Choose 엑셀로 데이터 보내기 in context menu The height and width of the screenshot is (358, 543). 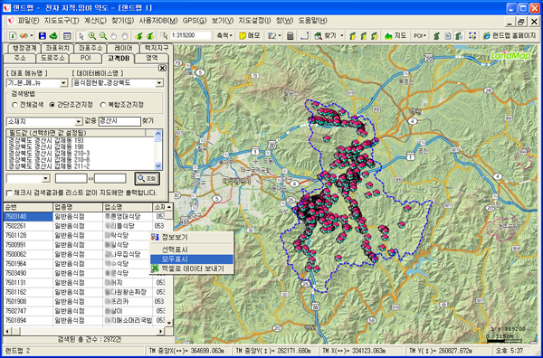tap(192, 268)
